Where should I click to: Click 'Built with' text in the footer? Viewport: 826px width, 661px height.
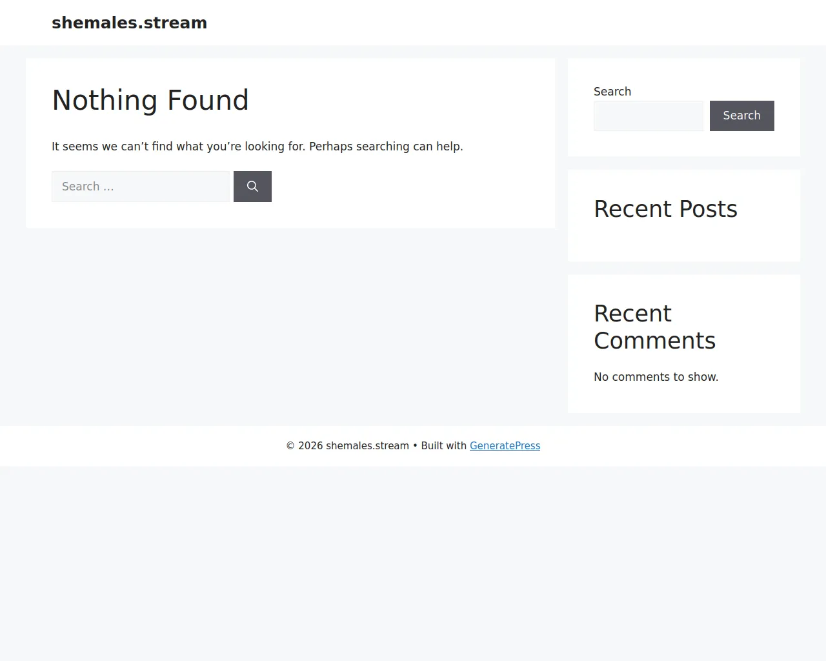[443, 446]
